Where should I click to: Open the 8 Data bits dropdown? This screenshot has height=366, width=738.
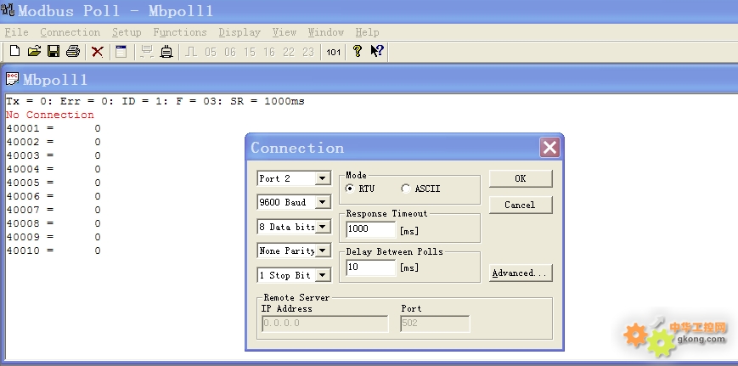point(323,227)
